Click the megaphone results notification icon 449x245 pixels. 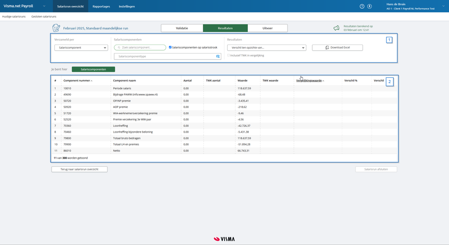pos(337,28)
